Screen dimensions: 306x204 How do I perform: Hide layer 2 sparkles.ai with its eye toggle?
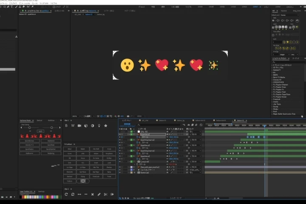coord(119,134)
